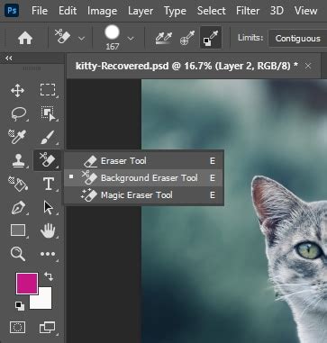327x343 pixels.
Task: Select the Zoom tool
Action: tap(17, 254)
